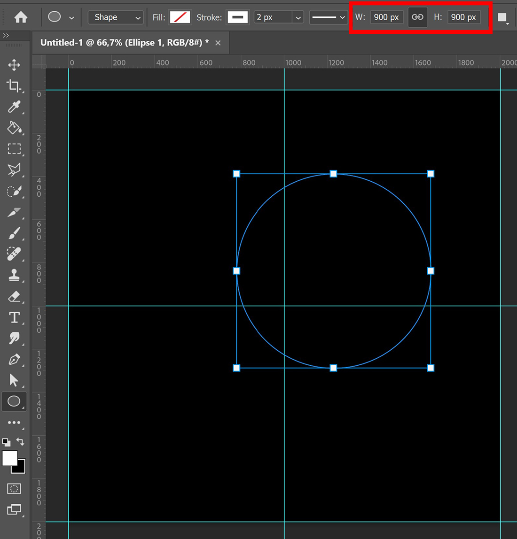The image size is (517, 539).
Task: Select the Brush tool
Action: tap(14, 233)
